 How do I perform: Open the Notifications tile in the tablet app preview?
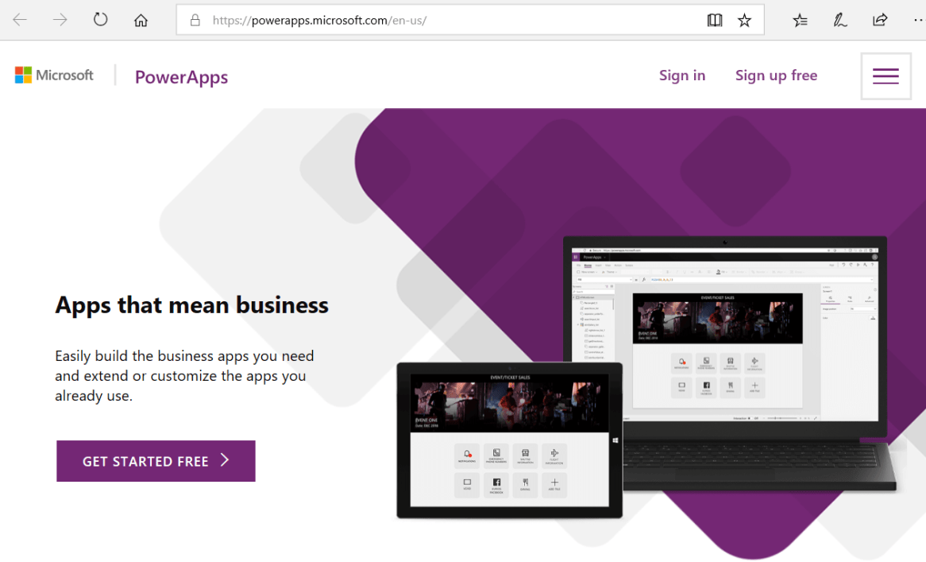coord(467,455)
